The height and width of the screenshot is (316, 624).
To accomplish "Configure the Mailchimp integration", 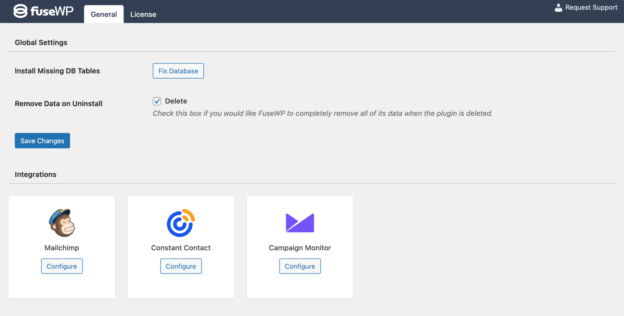I will coord(62,266).
